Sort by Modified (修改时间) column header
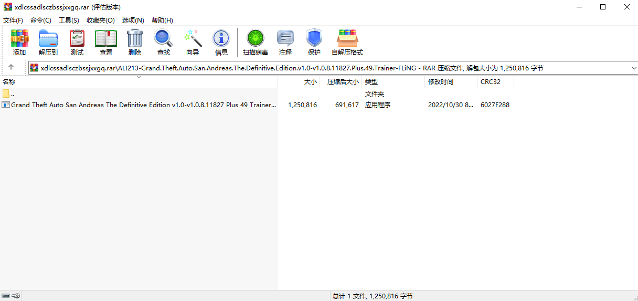This screenshot has height=301, width=638. pyautogui.click(x=451, y=82)
